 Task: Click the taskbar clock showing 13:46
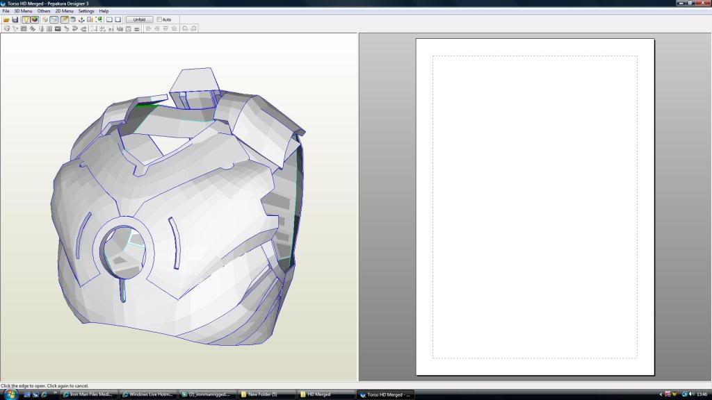coord(702,394)
